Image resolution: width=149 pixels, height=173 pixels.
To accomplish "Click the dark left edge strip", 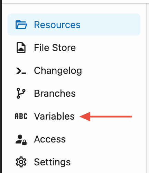I will coord(1,86).
